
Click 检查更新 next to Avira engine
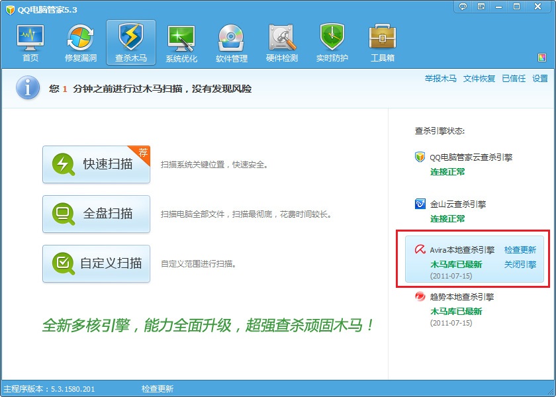(520, 250)
